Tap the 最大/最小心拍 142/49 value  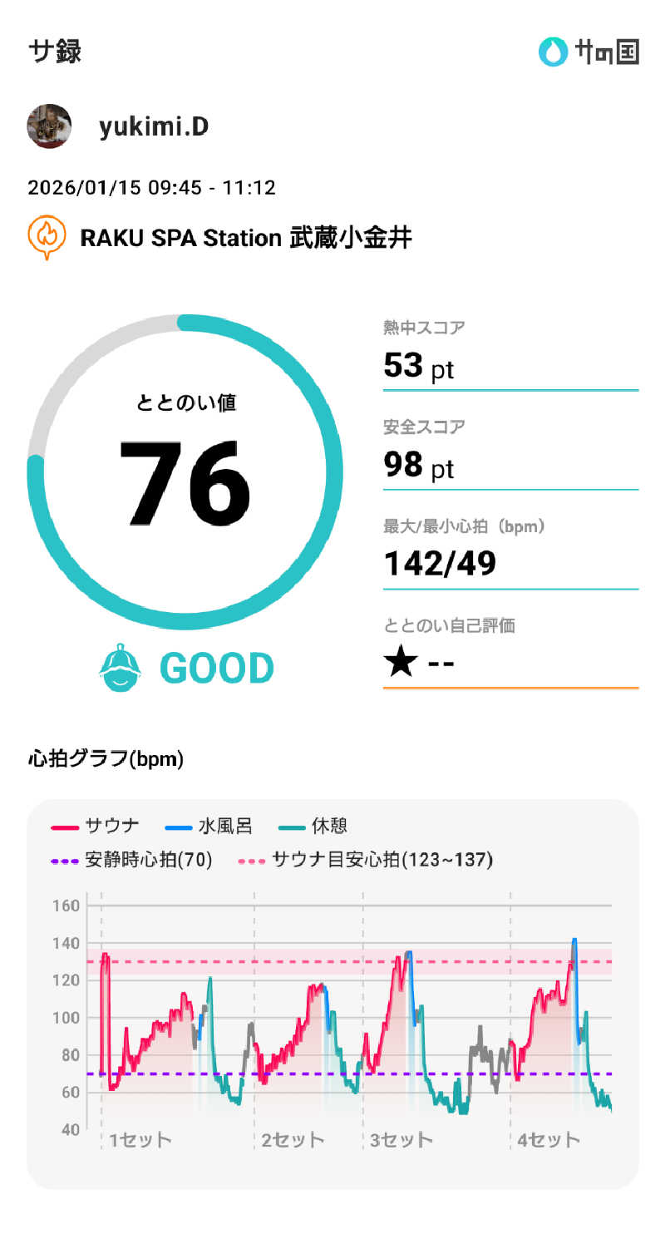coord(440,564)
